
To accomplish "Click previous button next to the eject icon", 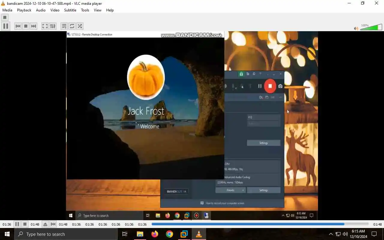I will pos(53,224).
